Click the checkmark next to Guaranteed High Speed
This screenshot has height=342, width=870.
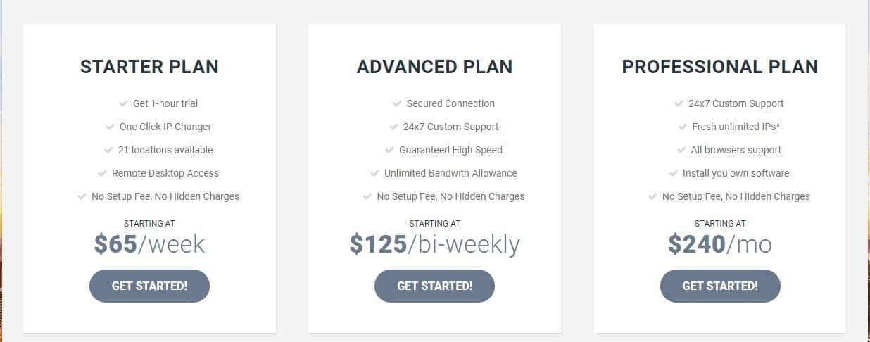click(389, 150)
